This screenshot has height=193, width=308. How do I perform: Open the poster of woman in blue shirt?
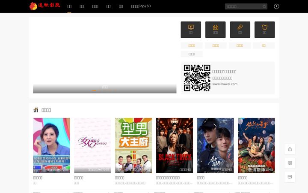coord(51,145)
